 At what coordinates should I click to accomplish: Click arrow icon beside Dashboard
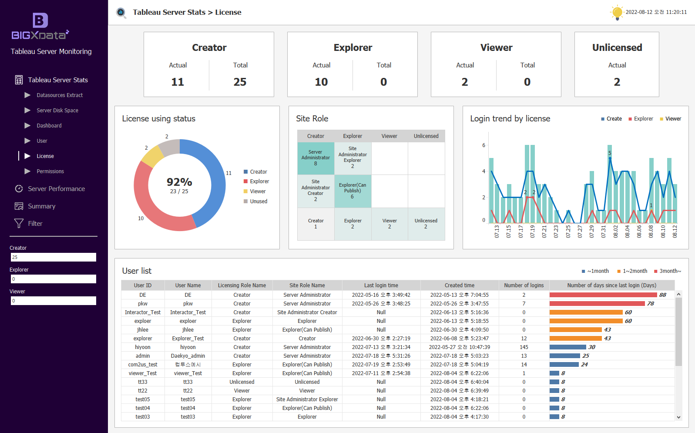[x=27, y=125]
